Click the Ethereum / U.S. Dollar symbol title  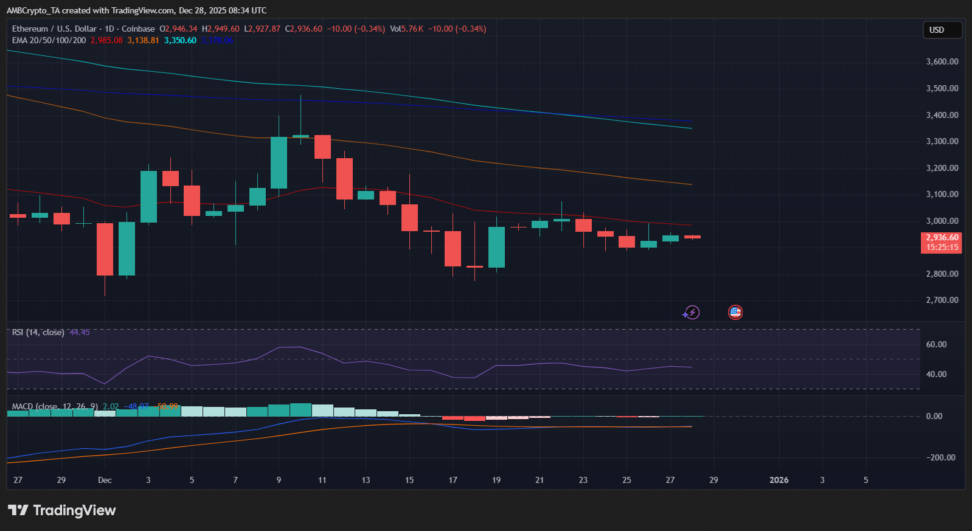[x=54, y=29]
